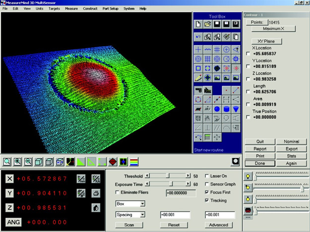
Task: Click the printer icon beside Y readout
Action: coord(96,193)
